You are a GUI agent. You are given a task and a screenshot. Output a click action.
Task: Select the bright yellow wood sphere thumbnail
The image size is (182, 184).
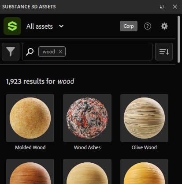pyautogui.click(x=144, y=171)
